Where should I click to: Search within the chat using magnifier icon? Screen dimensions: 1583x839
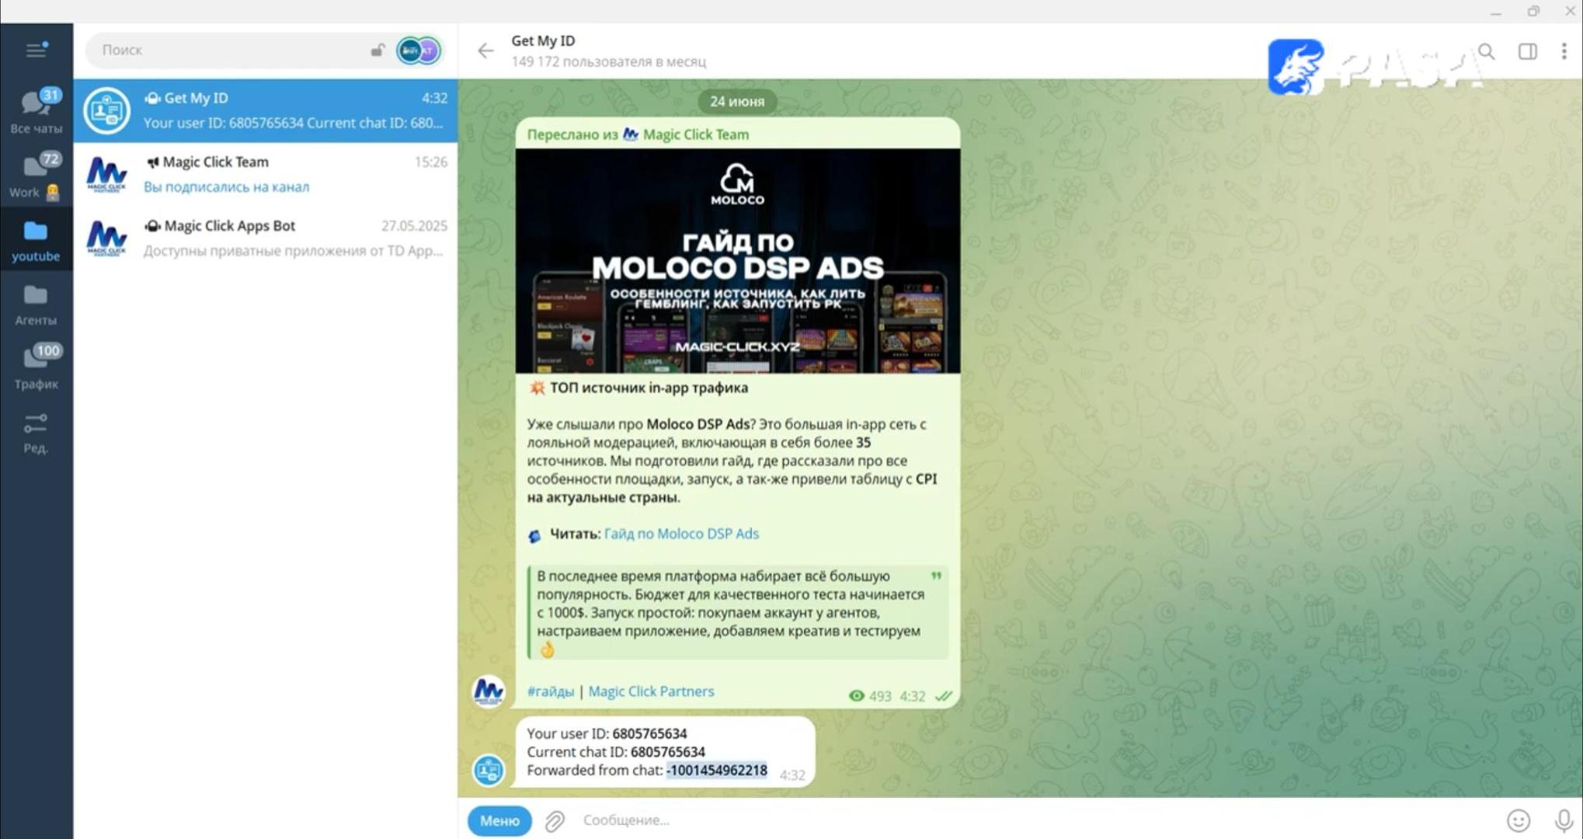tap(1487, 51)
